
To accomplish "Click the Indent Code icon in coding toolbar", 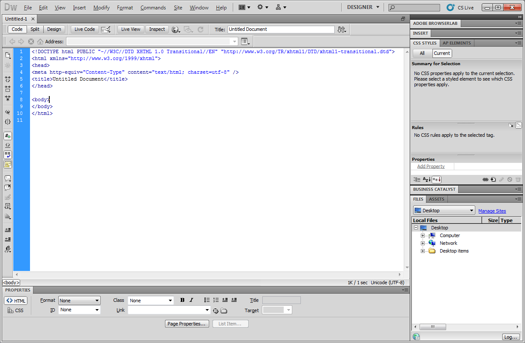I will click(x=8, y=230).
